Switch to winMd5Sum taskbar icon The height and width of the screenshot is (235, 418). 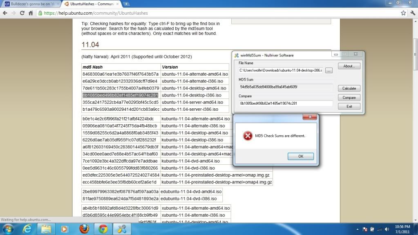pyautogui.click(x=122, y=229)
